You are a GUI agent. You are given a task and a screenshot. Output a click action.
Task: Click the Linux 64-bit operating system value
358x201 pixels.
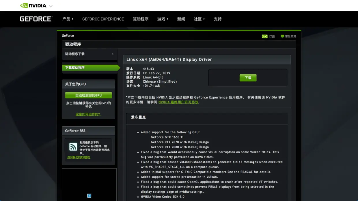tap(153, 77)
